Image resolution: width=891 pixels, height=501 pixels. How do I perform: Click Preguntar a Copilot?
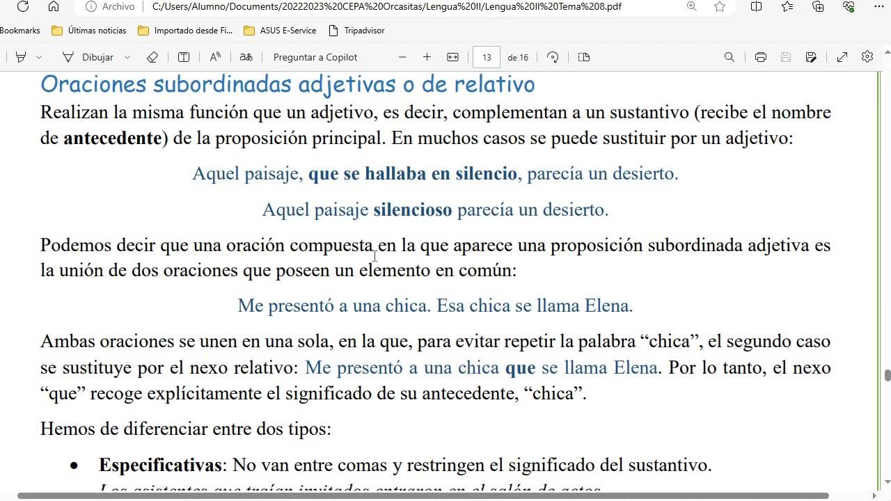(x=315, y=57)
